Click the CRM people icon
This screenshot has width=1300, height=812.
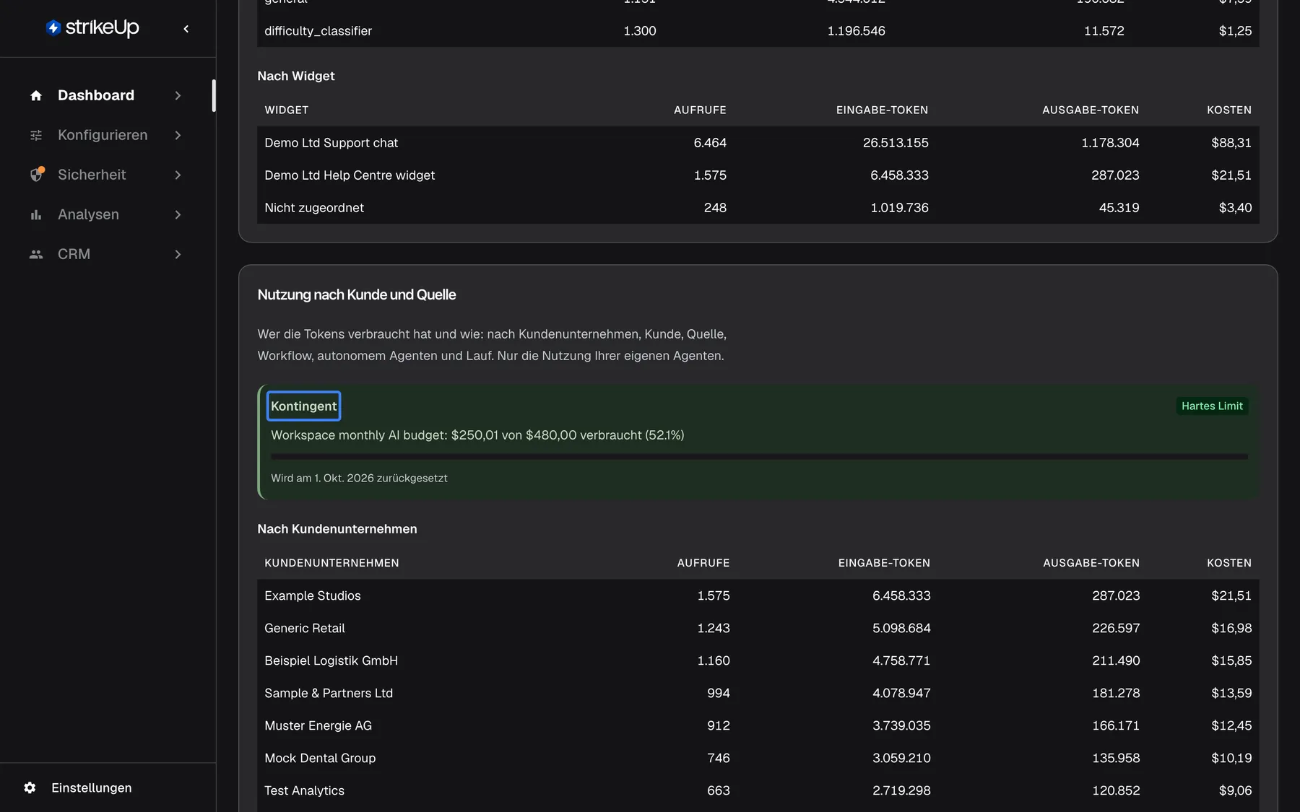tap(36, 254)
